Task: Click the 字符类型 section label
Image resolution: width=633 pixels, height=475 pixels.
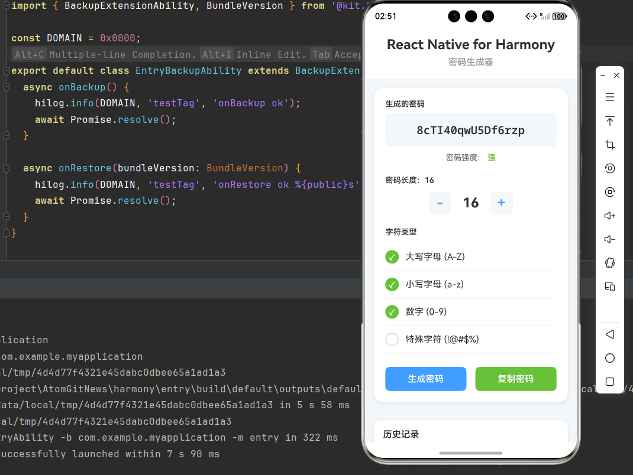Action: pyautogui.click(x=401, y=232)
